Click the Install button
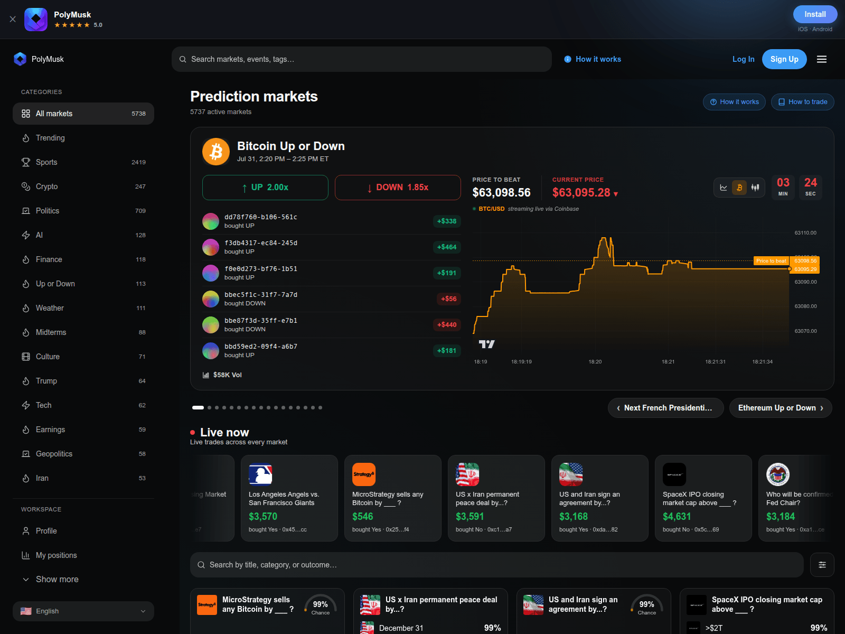This screenshot has height=634, width=845. click(815, 14)
